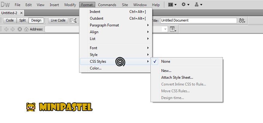The height and width of the screenshot is (123, 263).
Task: Click the browser back arrow icon
Action: point(6,29)
